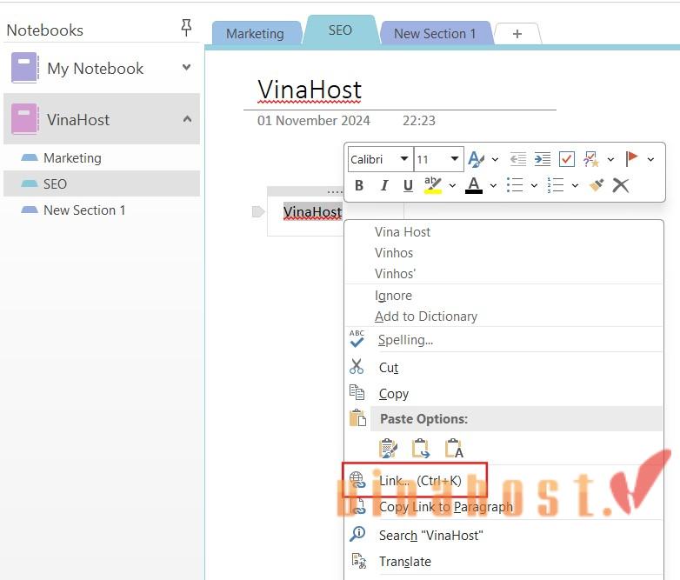
Task: Toggle the To Do tag checkbox
Action: tap(566, 159)
